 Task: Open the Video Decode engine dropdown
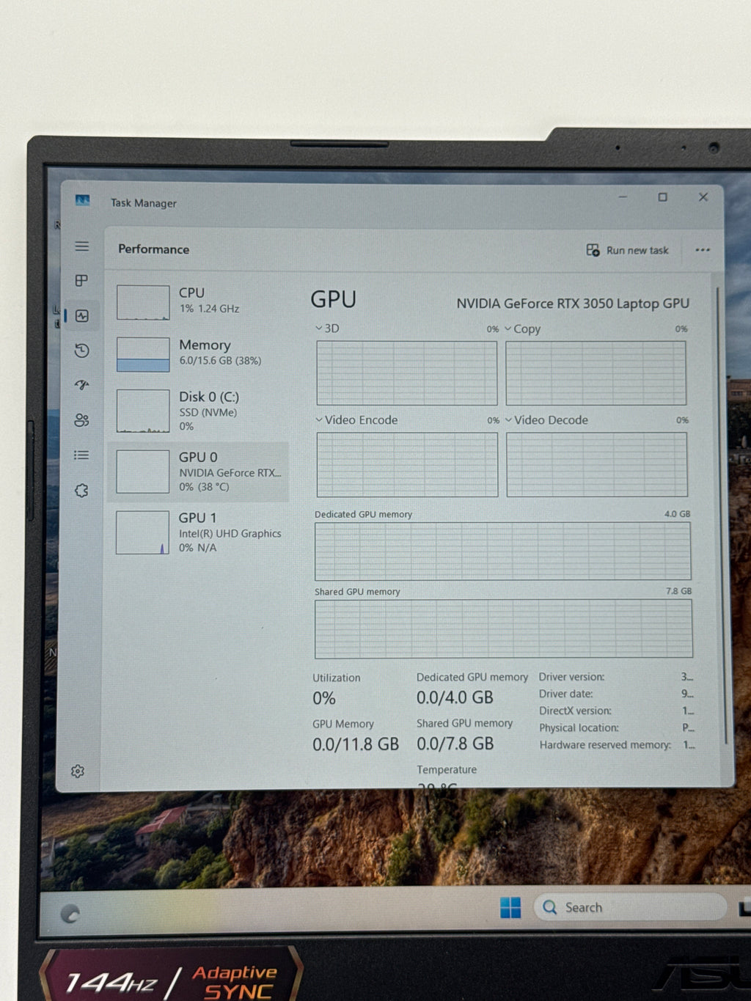tap(546, 419)
